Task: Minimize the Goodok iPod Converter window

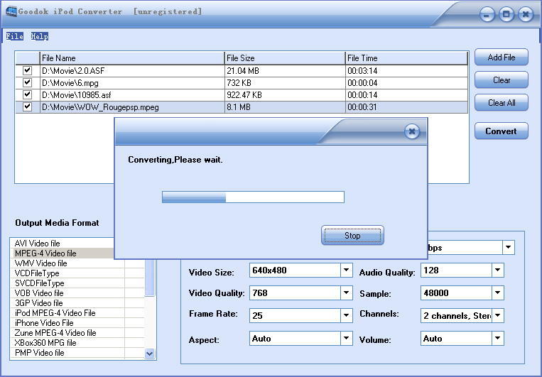Action: pyautogui.click(x=487, y=14)
